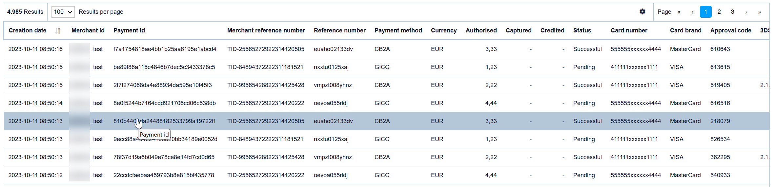Jump to last page double-chevron

click(759, 12)
